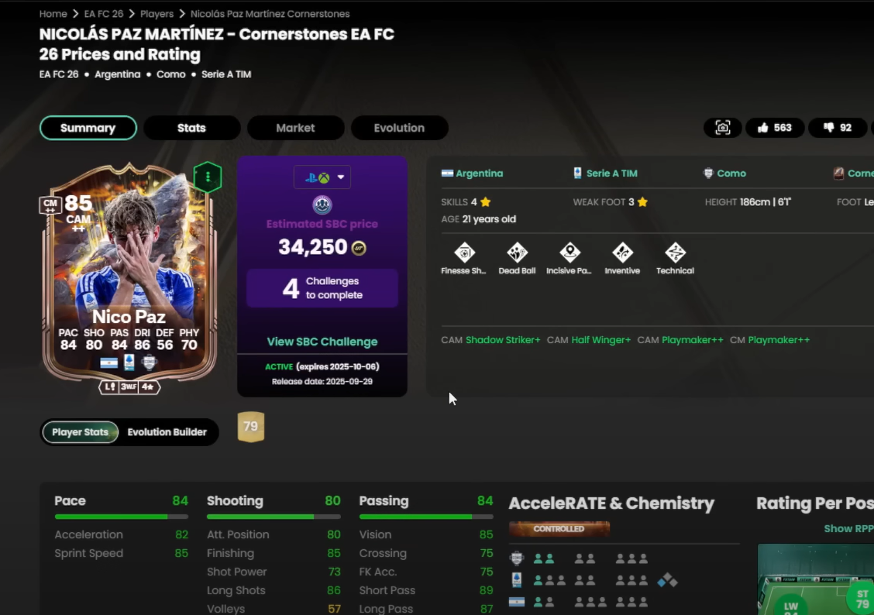This screenshot has width=874, height=615.
Task: Click Show RPP link
Action: point(848,529)
